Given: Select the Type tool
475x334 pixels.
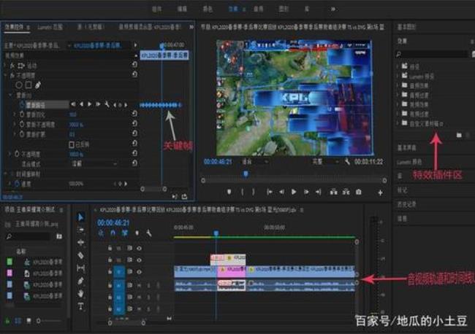Looking at the screenshot, I should point(81,306).
